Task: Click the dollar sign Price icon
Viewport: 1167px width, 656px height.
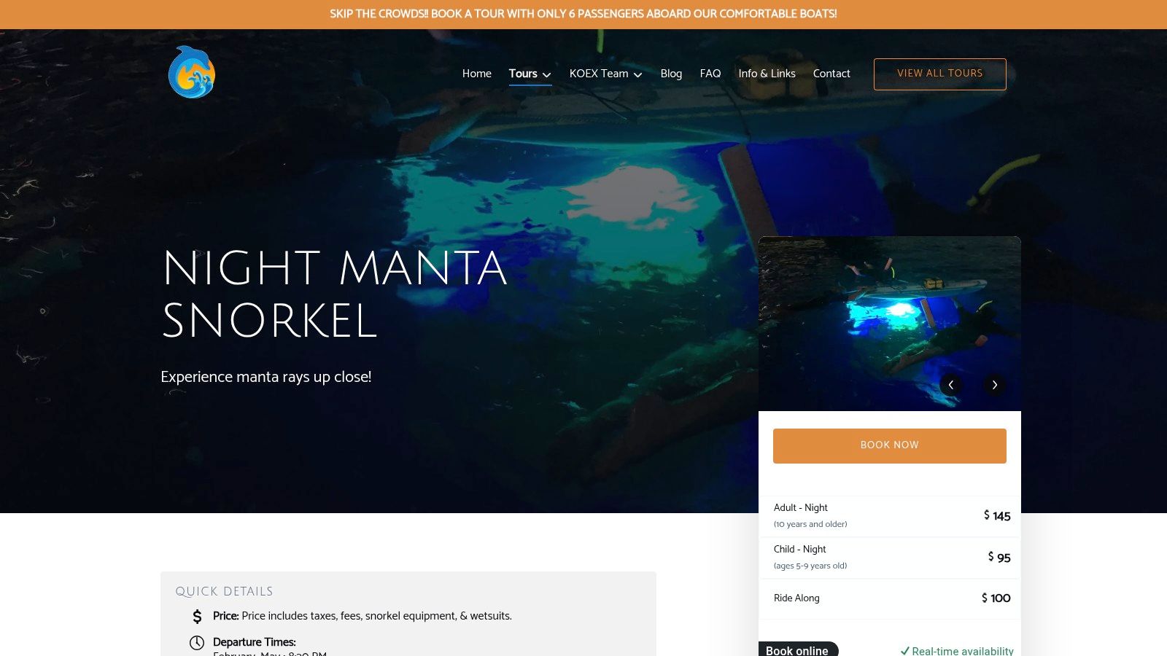Action: 197,617
